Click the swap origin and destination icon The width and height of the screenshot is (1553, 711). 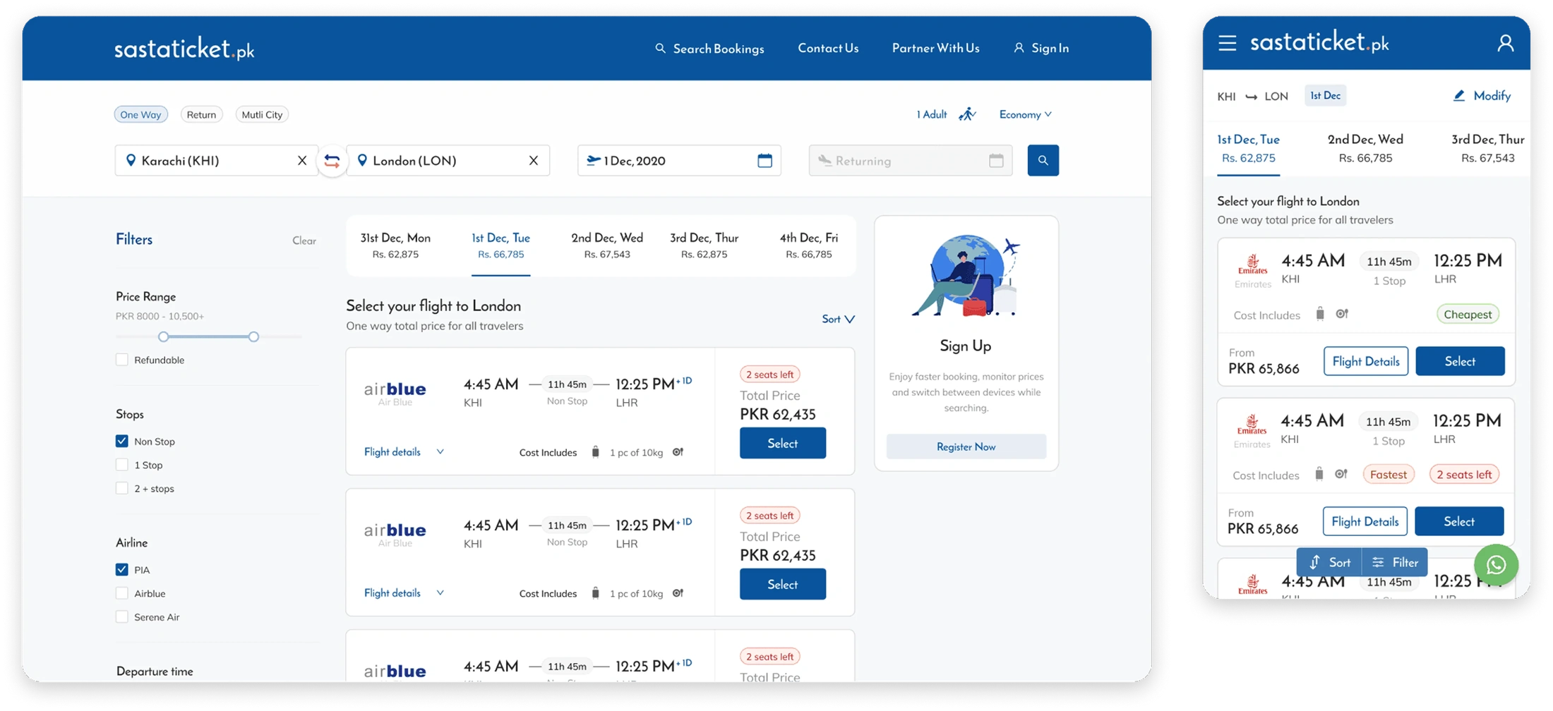click(x=332, y=161)
